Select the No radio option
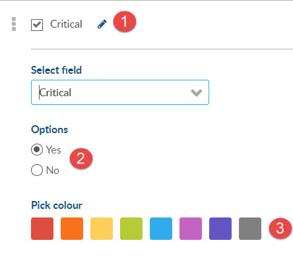This screenshot has width=293, height=257. click(37, 170)
